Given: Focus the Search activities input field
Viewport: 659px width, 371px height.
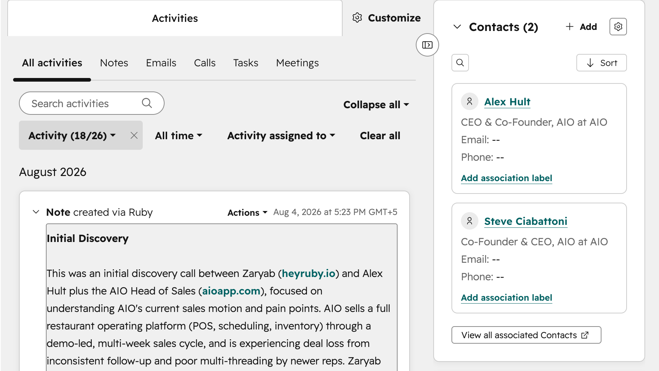Looking at the screenshot, I should click(x=91, y=103).
